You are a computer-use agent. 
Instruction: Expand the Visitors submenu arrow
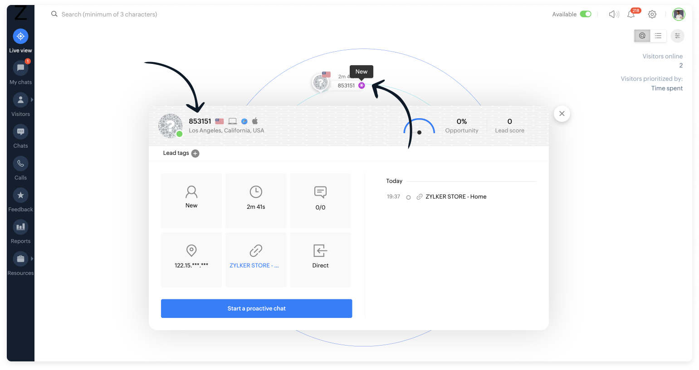tap(32, 100)
